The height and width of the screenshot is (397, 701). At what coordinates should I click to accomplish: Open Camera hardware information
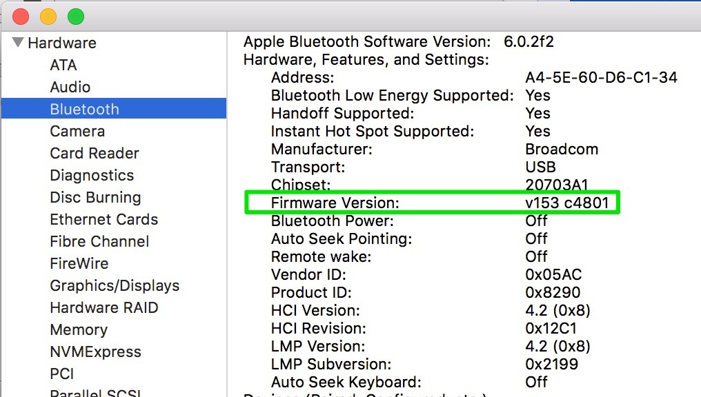click(77, 132)
